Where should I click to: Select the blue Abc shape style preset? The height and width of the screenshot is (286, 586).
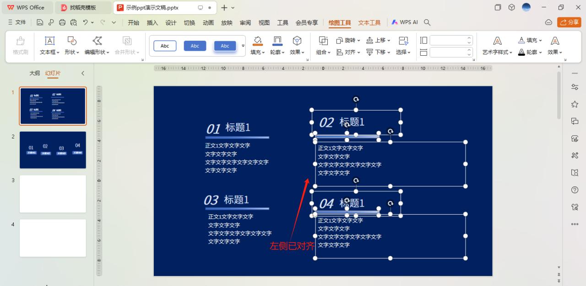195,46
